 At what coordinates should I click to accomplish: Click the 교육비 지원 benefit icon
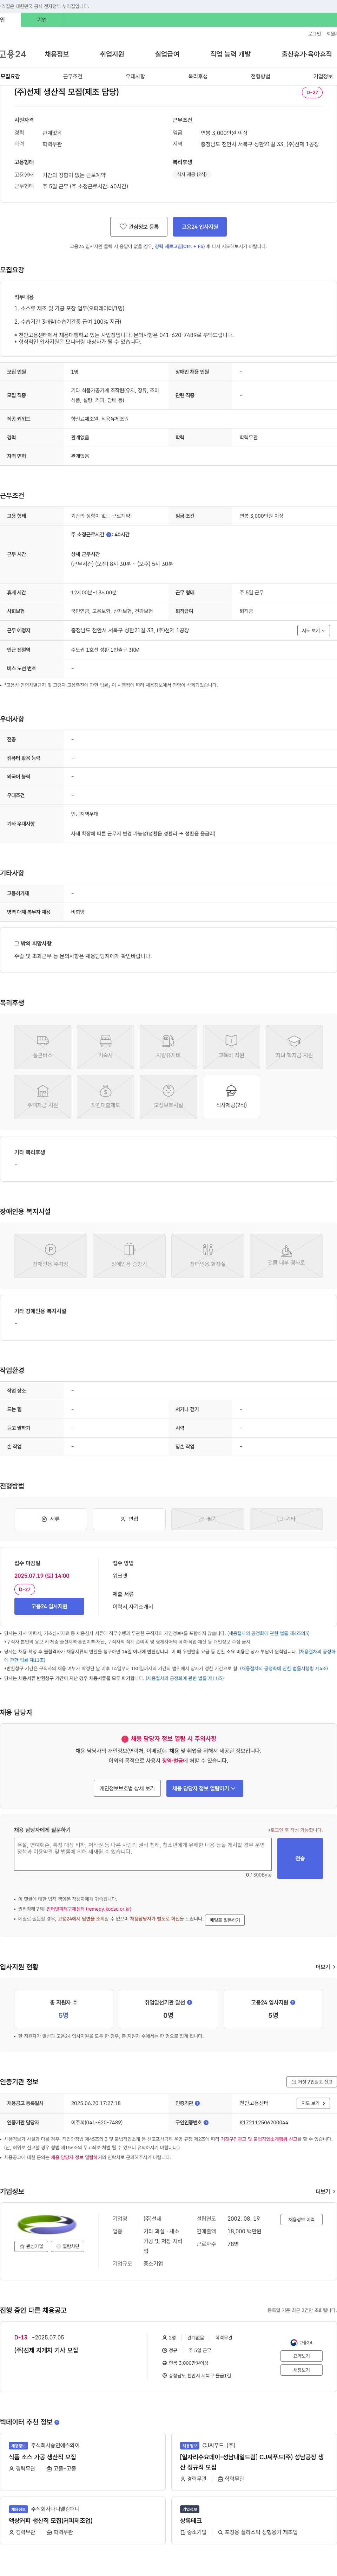(231, 1047)
